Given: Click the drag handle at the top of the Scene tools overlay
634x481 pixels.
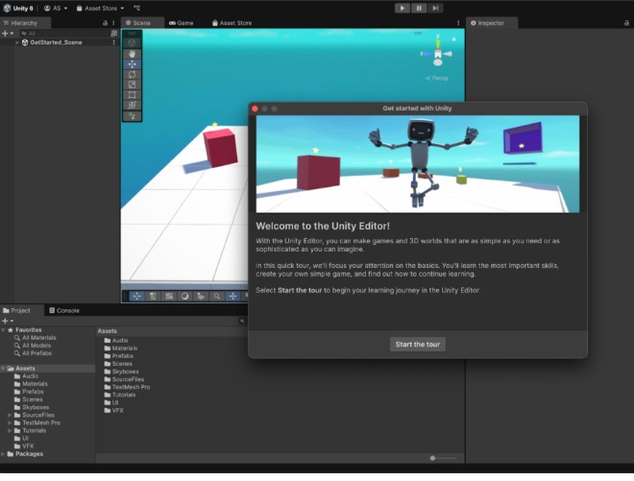Looking at the screenshot, I should pos(133,34).
